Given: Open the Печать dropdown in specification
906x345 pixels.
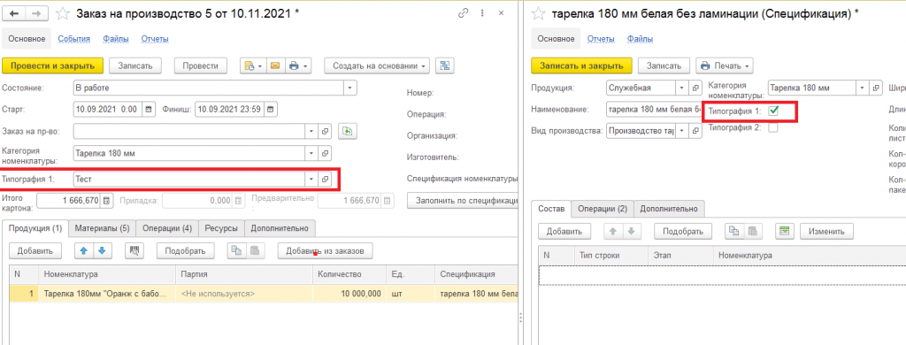Looking at the screenshot, I should 726,65.
